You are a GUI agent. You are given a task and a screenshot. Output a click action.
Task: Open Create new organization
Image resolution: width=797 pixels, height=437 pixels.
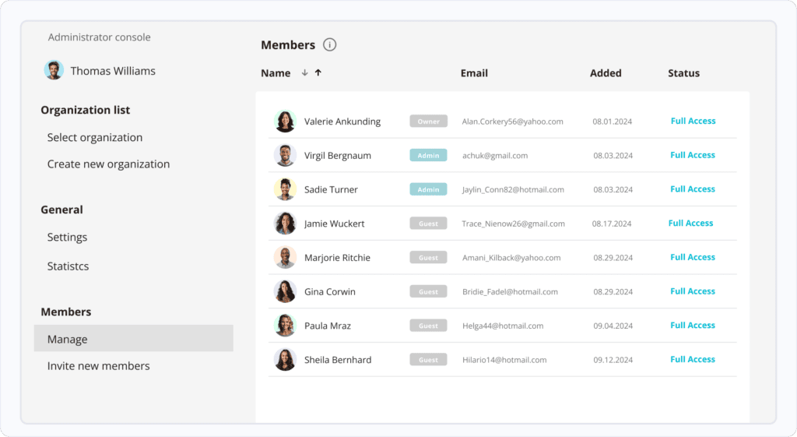[108, 164]
